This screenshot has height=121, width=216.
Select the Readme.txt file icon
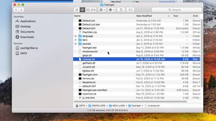80,82
